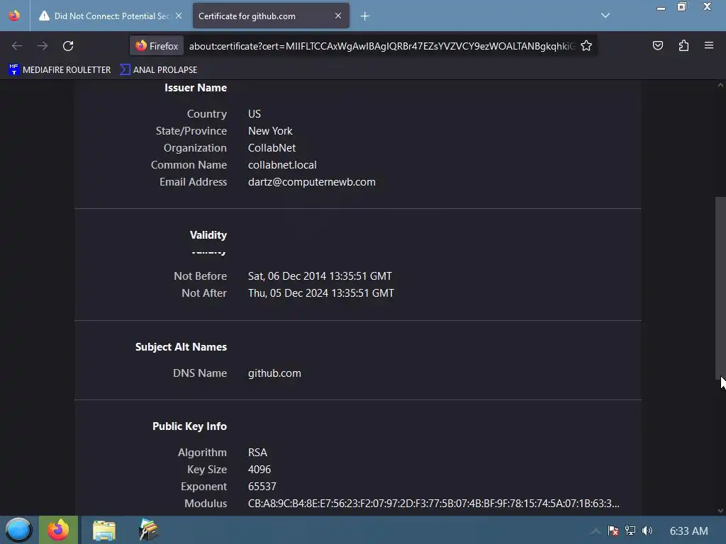Screen dimensions: 726x544
Task: Click the scrollbar down arrow
Action: [x=720, y=511]
